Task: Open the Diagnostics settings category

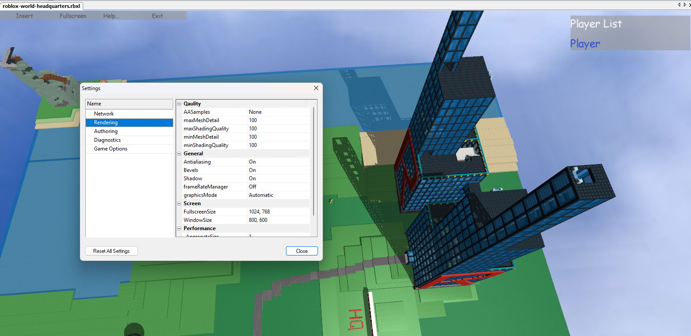Action: tap(129, 140)
